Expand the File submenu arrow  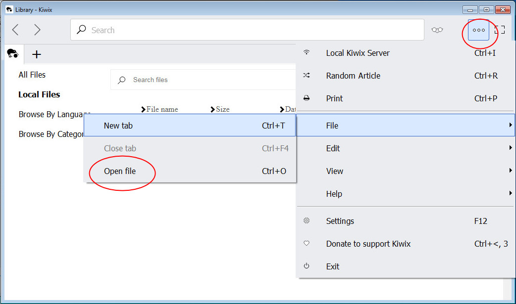pos(511,125)
